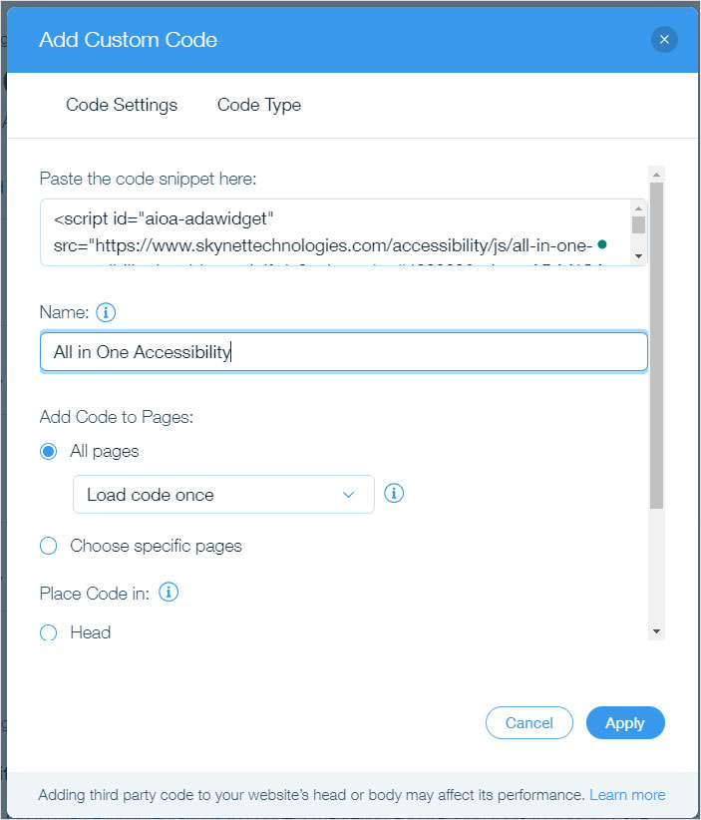Click the dialog scrollbar down arrow
Viewport: 701px width, 820px height.
656,631
